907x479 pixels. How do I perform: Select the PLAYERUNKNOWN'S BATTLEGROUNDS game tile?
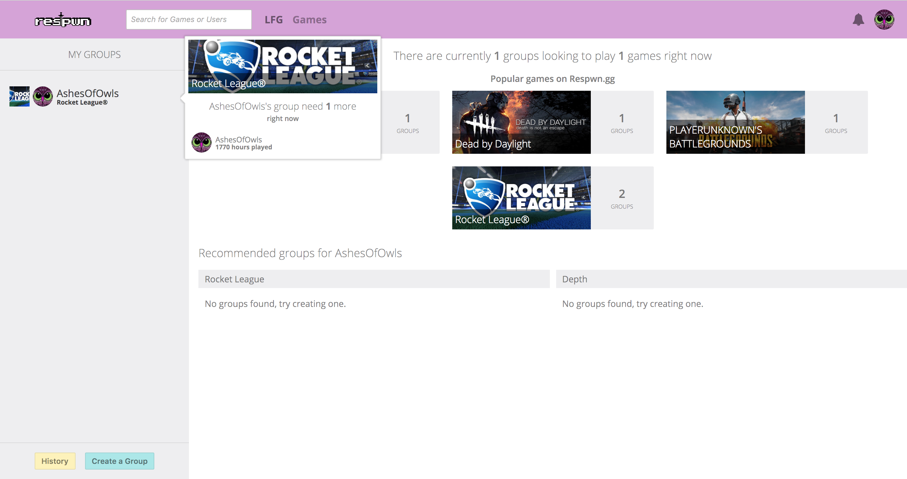coord(735,122)
